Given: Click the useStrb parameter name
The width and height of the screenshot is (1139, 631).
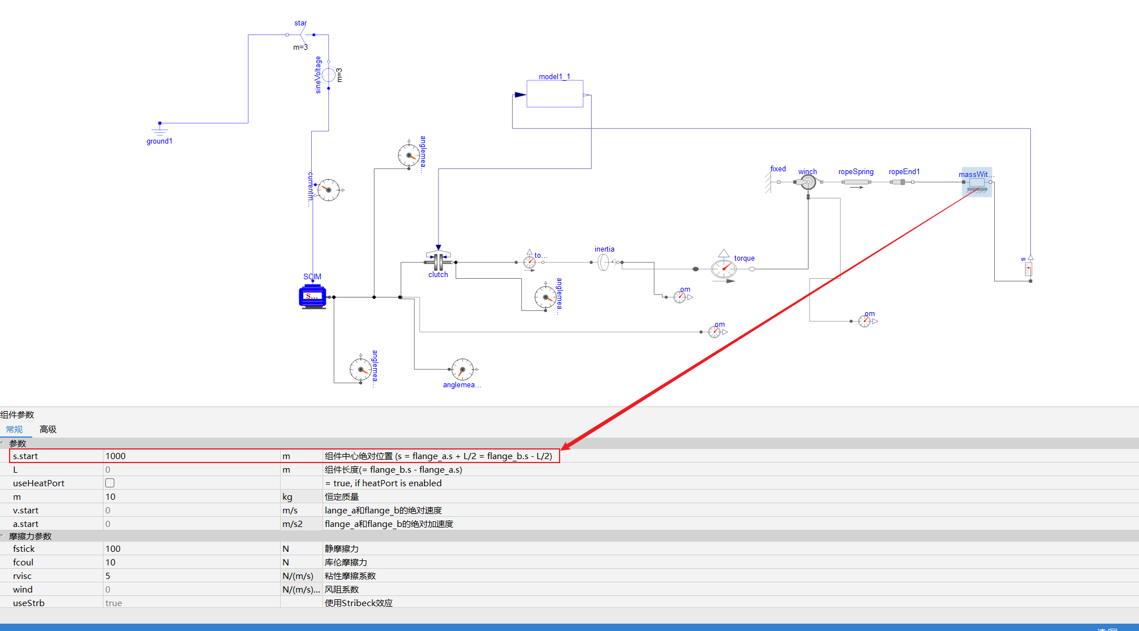Looking at the screenshot, I should 28,603.
